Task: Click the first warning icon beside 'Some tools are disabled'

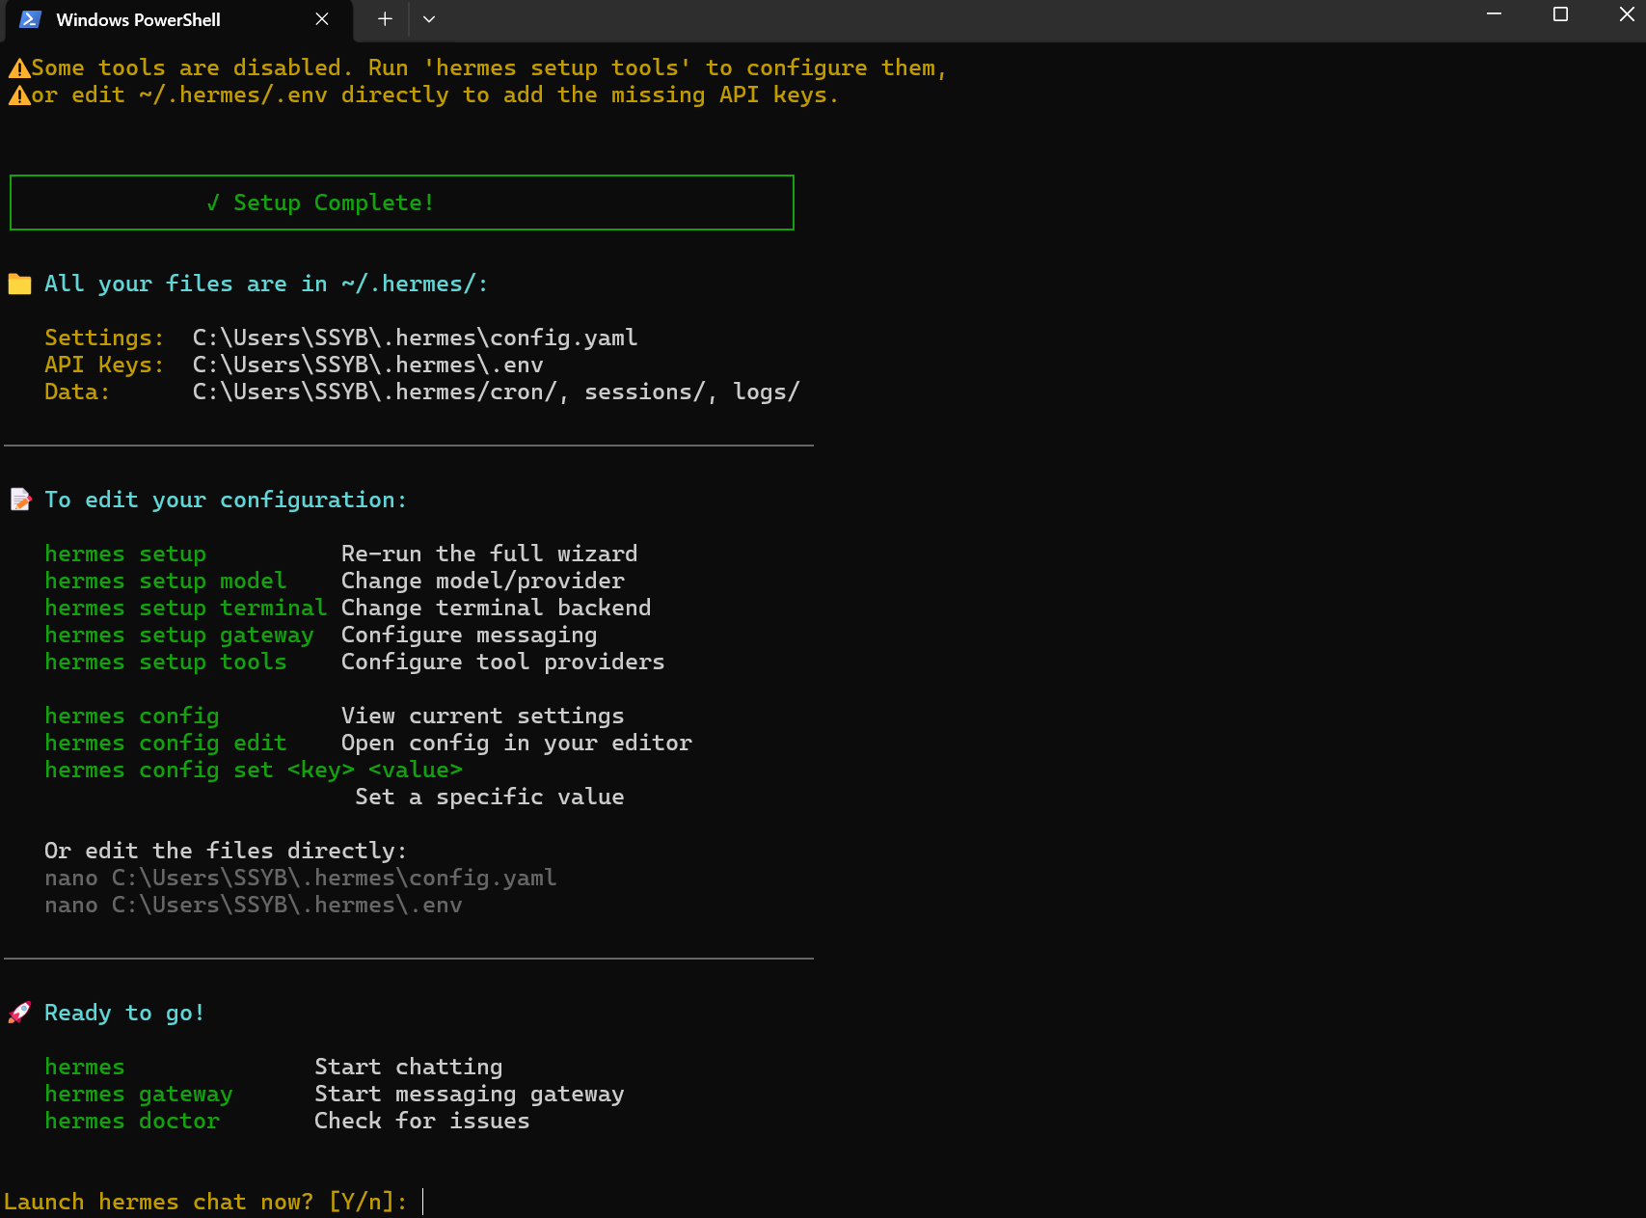Action: [19, 68]
